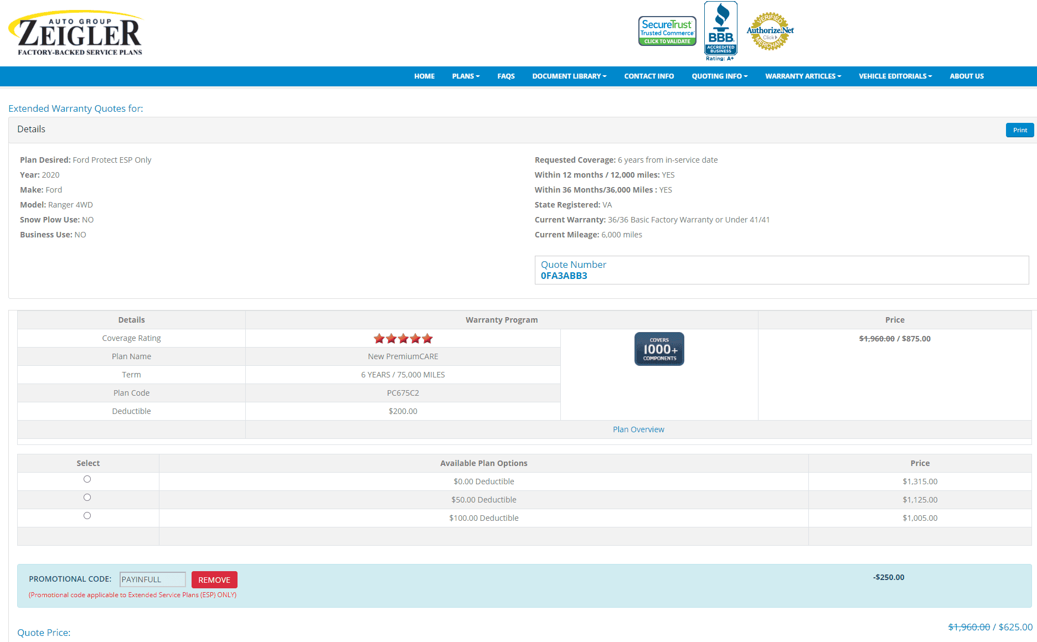Go to the Home page
The height and width of the screenshot is (642, 1037).
coord(424,76)
